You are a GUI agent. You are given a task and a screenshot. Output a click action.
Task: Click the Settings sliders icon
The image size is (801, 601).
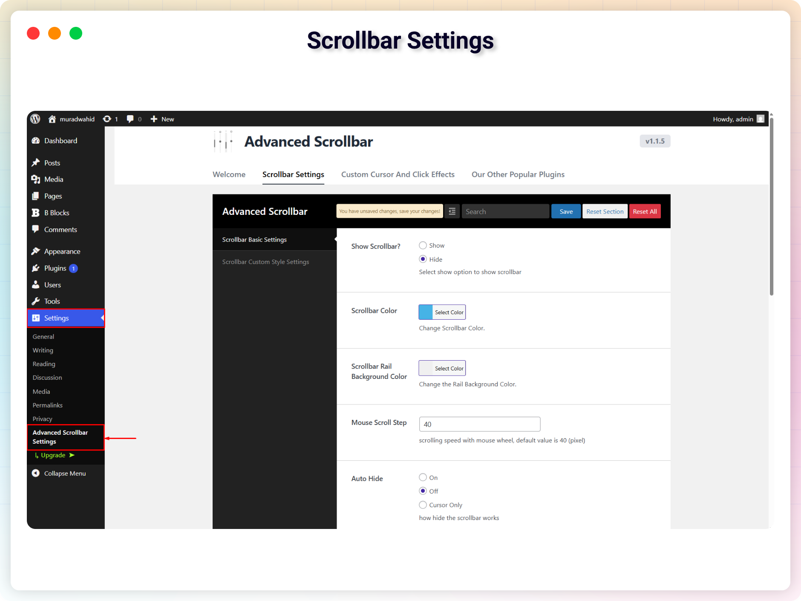pyautogui.click(x=36, y=318)
